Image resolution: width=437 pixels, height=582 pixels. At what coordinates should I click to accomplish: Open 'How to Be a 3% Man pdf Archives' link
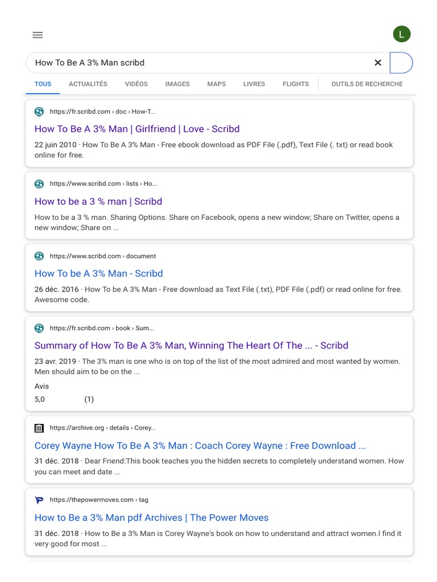[x=151, y=518]
